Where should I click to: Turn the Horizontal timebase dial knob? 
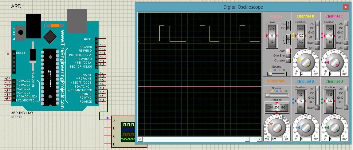click(x=277, y=128)
